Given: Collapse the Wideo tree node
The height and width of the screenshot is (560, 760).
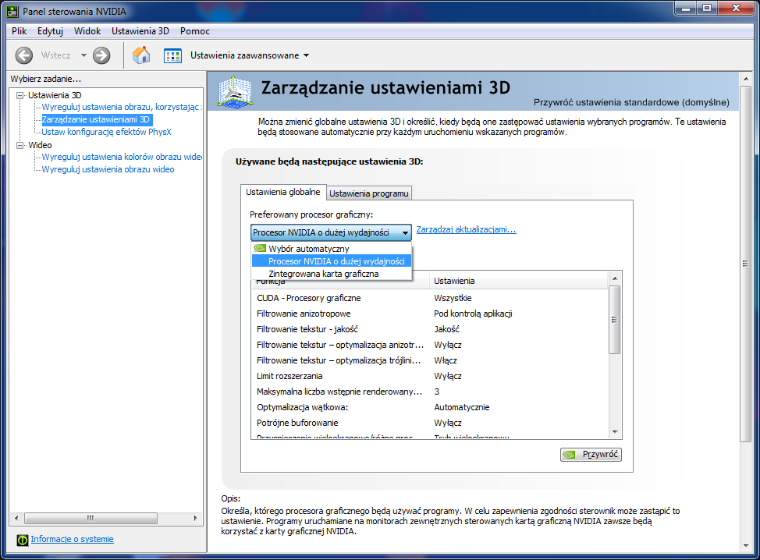Looking at the screenshot, I should coord(20,145).
